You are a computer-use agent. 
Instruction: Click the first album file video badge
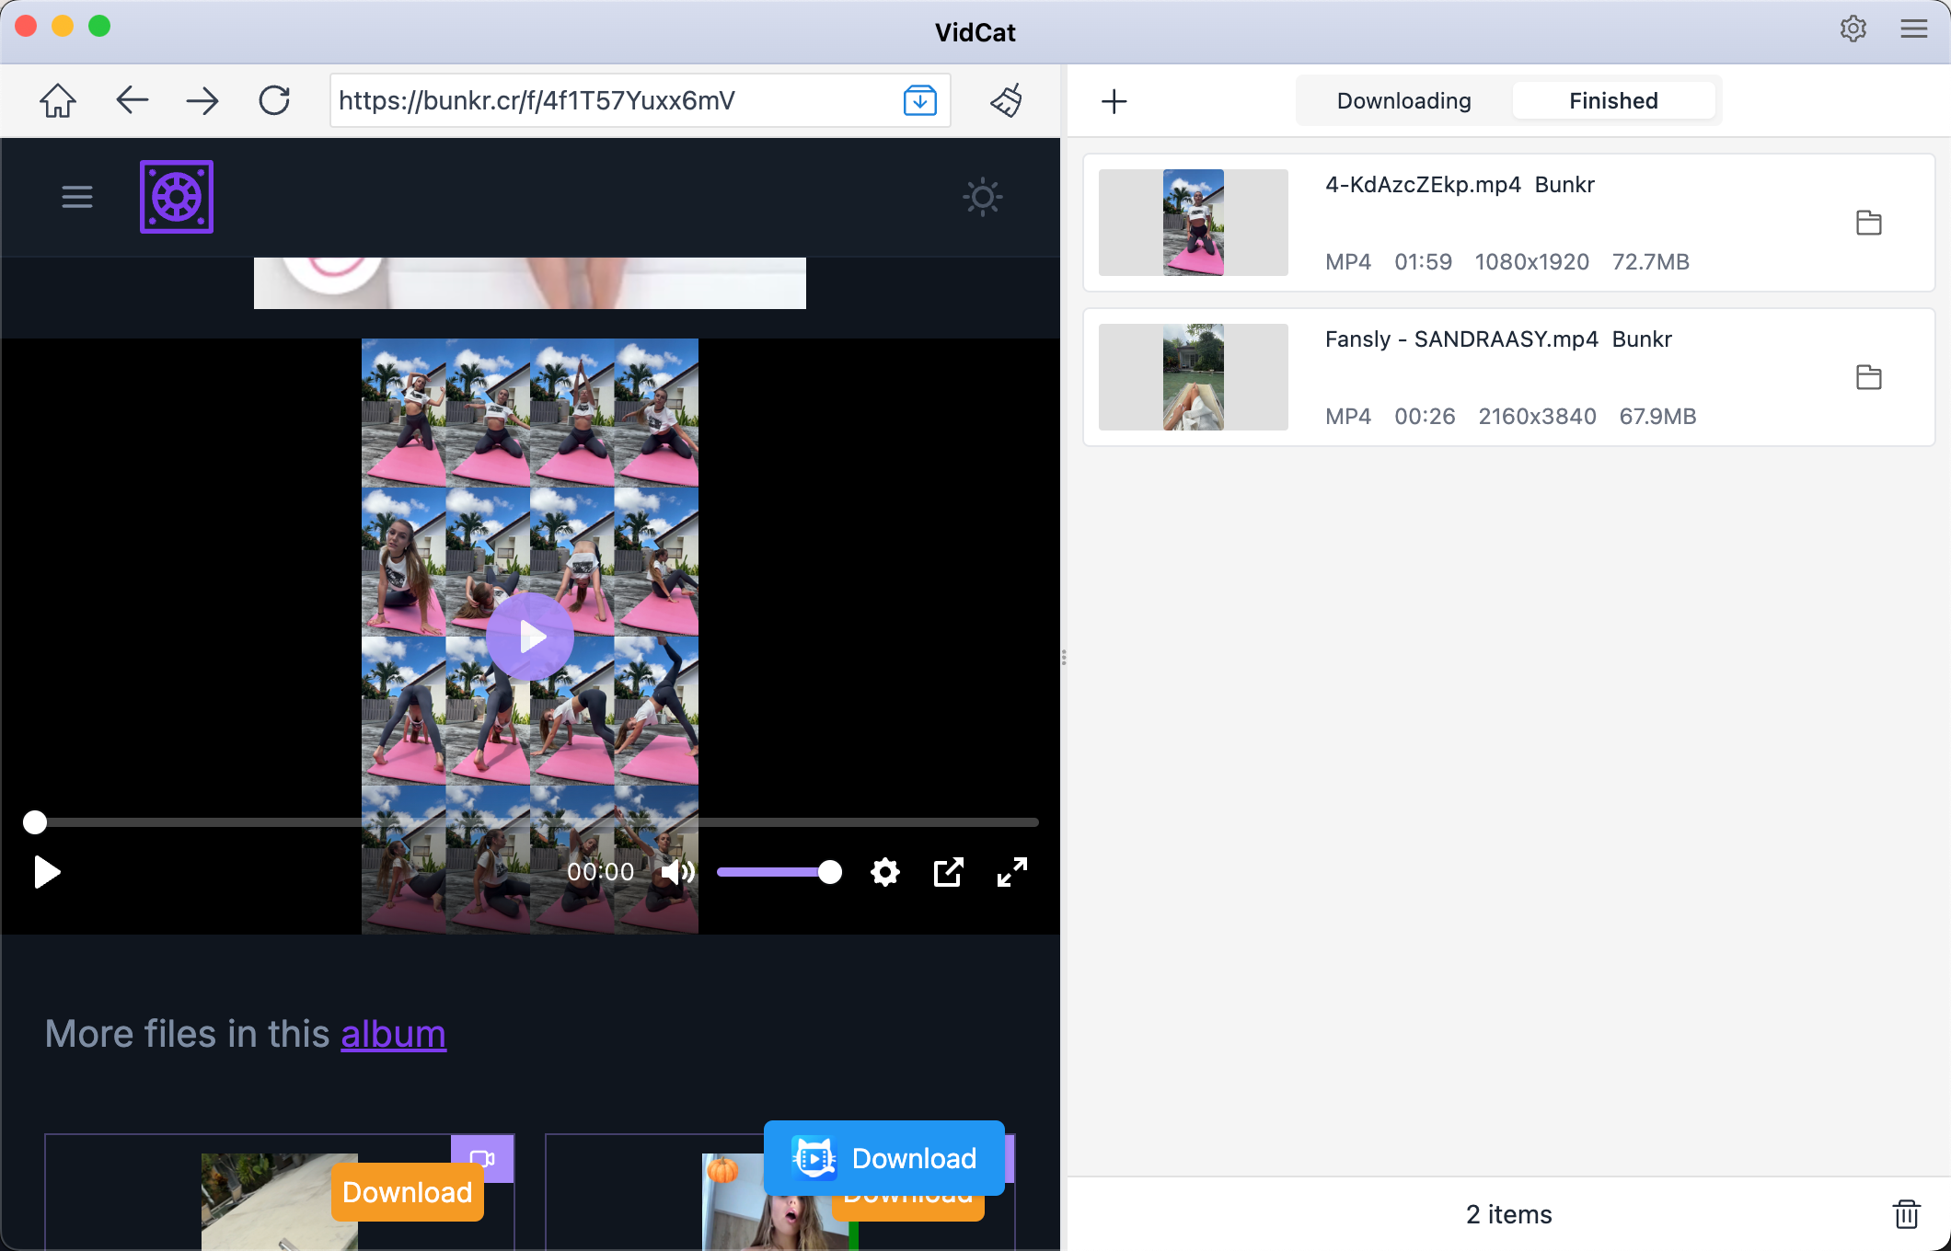[x=482, y=1158]
